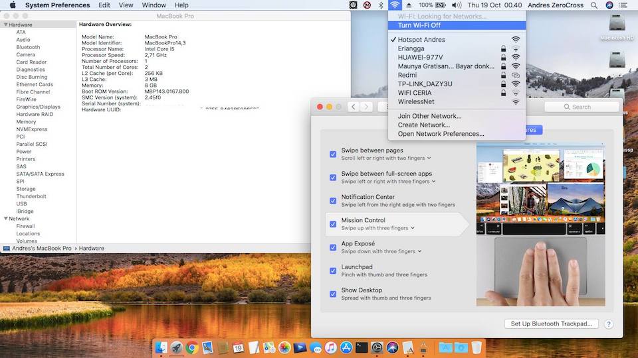The height and width of the screenshot is (358, 638).
Task: Launch Launchpad rocket icon in the Dock
Action: [177, 347]
